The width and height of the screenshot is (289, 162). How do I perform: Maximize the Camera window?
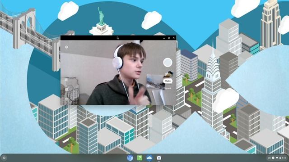pyautogui.click(x=169, y=38)
